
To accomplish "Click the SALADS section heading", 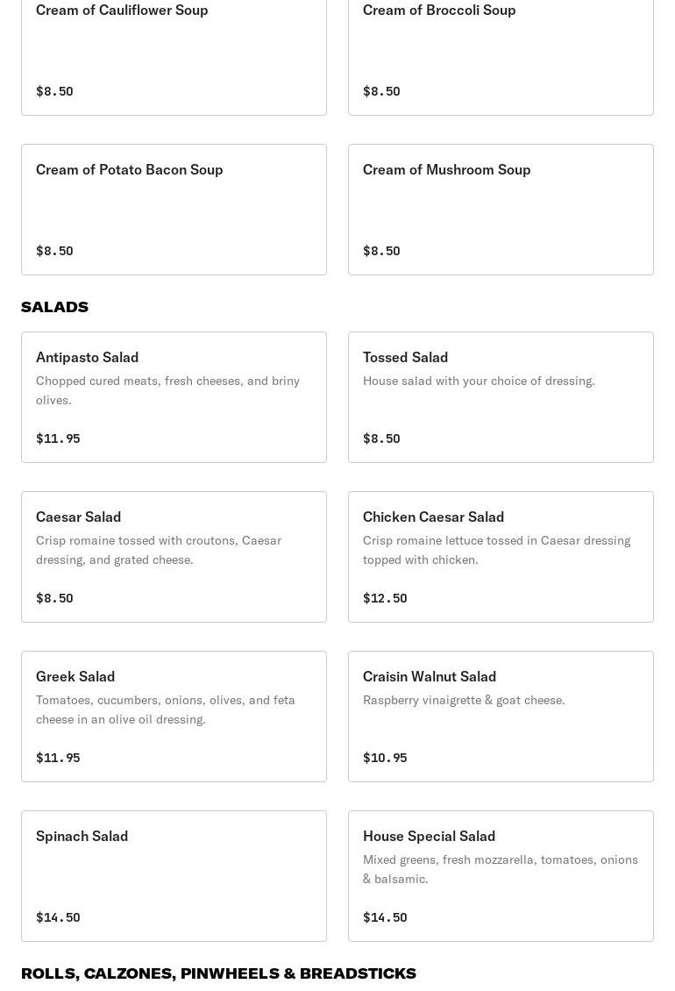I will [x=54, y=306].
